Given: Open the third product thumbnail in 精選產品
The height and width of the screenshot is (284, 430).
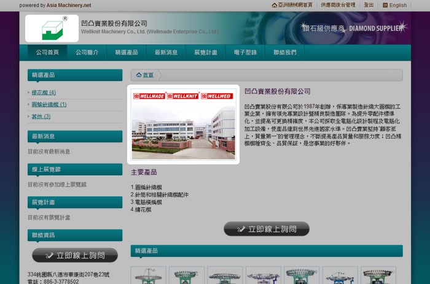Looking at the screenshot, I should point(225,275).
